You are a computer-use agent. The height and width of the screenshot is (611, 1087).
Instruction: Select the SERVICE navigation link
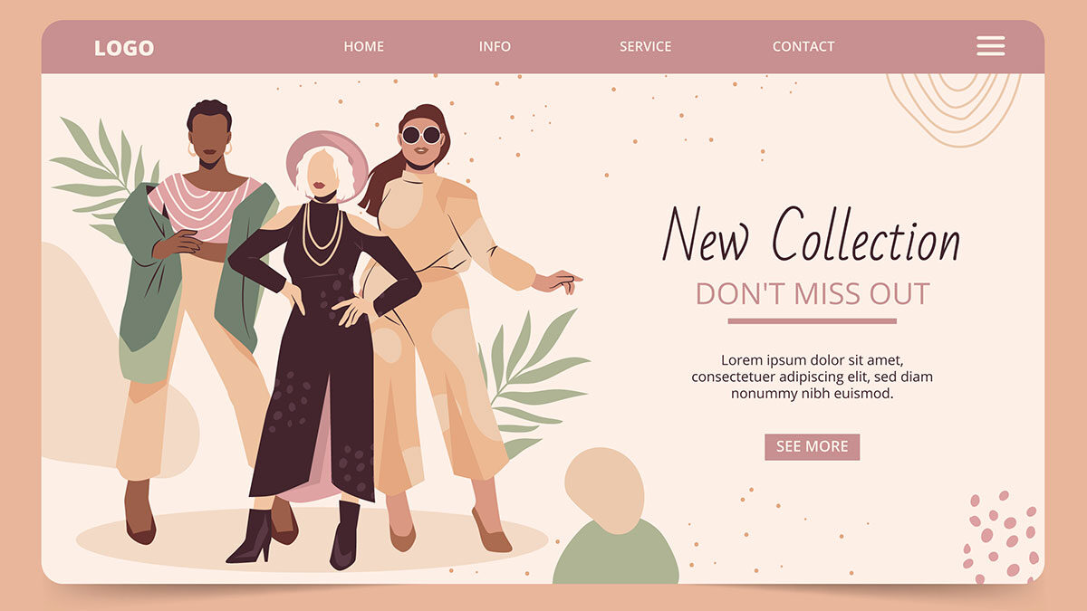pos(646,46)
